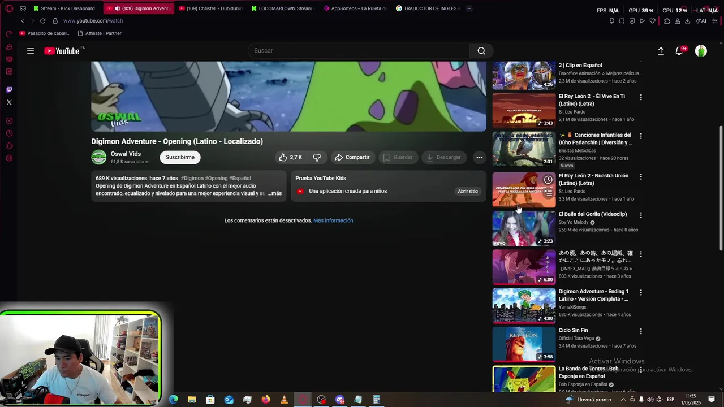Open options for Canciones Infantiles del Búho
The height and width of the screenshot is (407, 724).
[x=641, y=136]
